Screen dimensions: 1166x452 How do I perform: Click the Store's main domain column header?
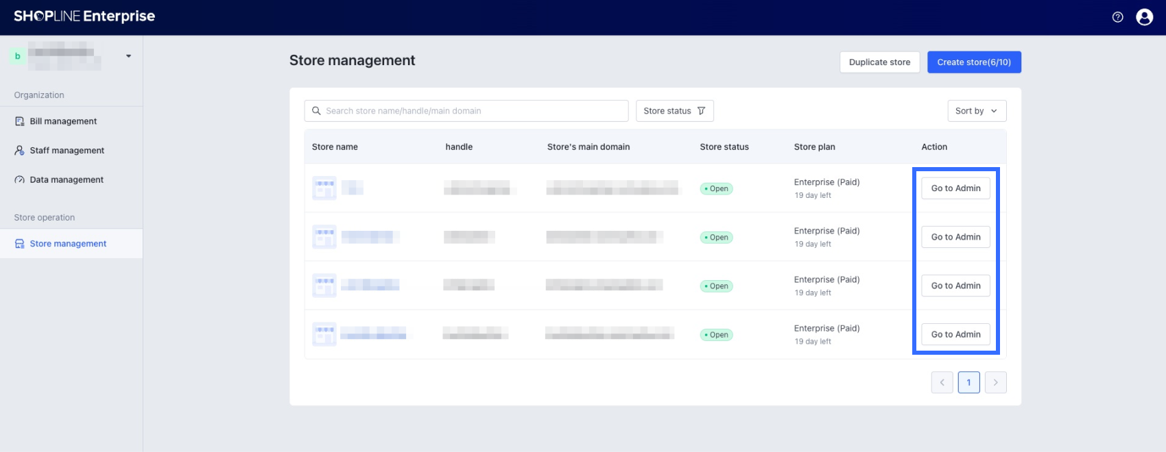pyautogui.click(x=588, y=147)
